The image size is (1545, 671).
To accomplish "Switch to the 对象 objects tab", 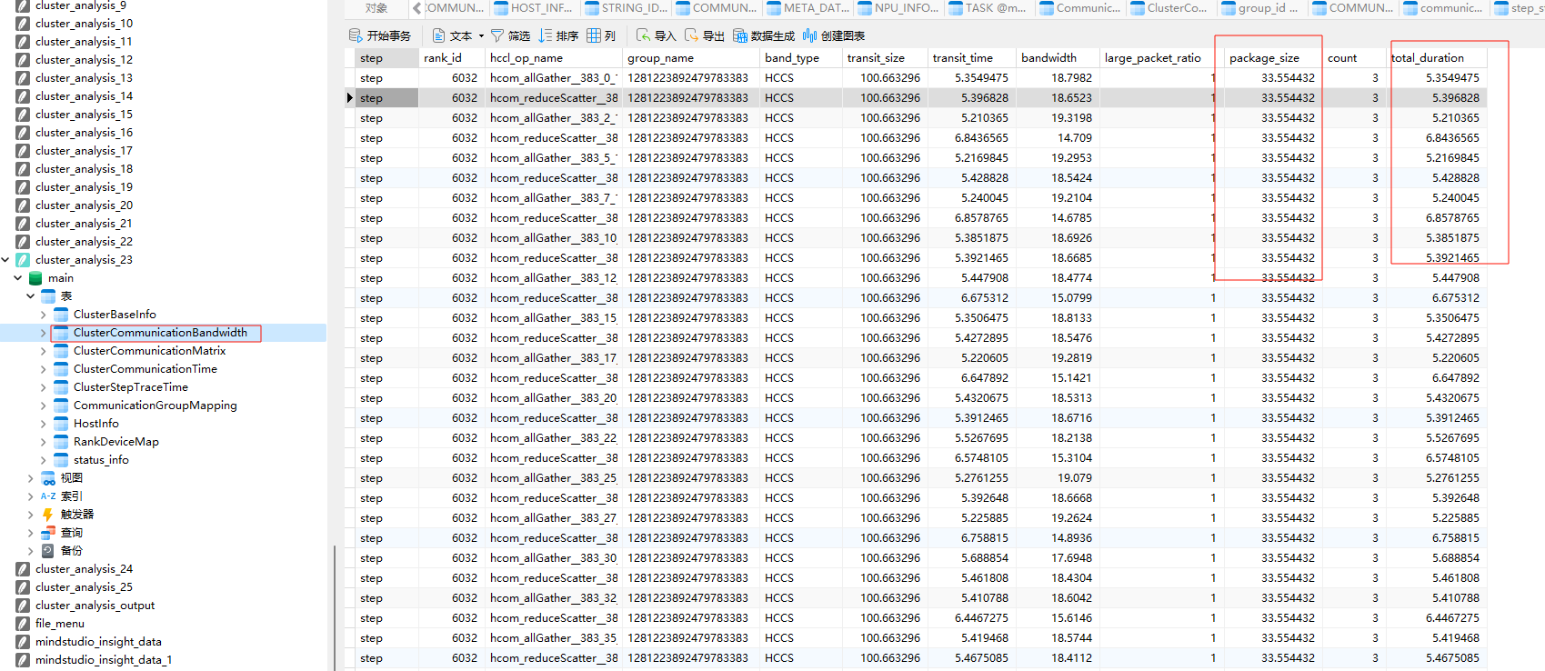I will (376, 8).
